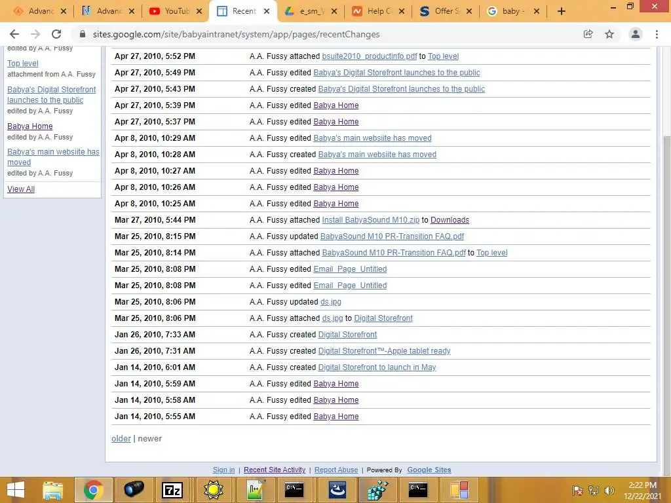Click the Sign in footer link
The height and width of the screenshot is (503, 671).
tap(224, 470)
